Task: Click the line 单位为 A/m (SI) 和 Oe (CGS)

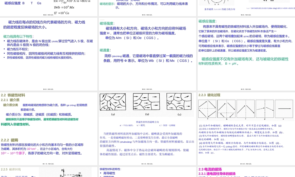Action: click(x=132, y=38)
